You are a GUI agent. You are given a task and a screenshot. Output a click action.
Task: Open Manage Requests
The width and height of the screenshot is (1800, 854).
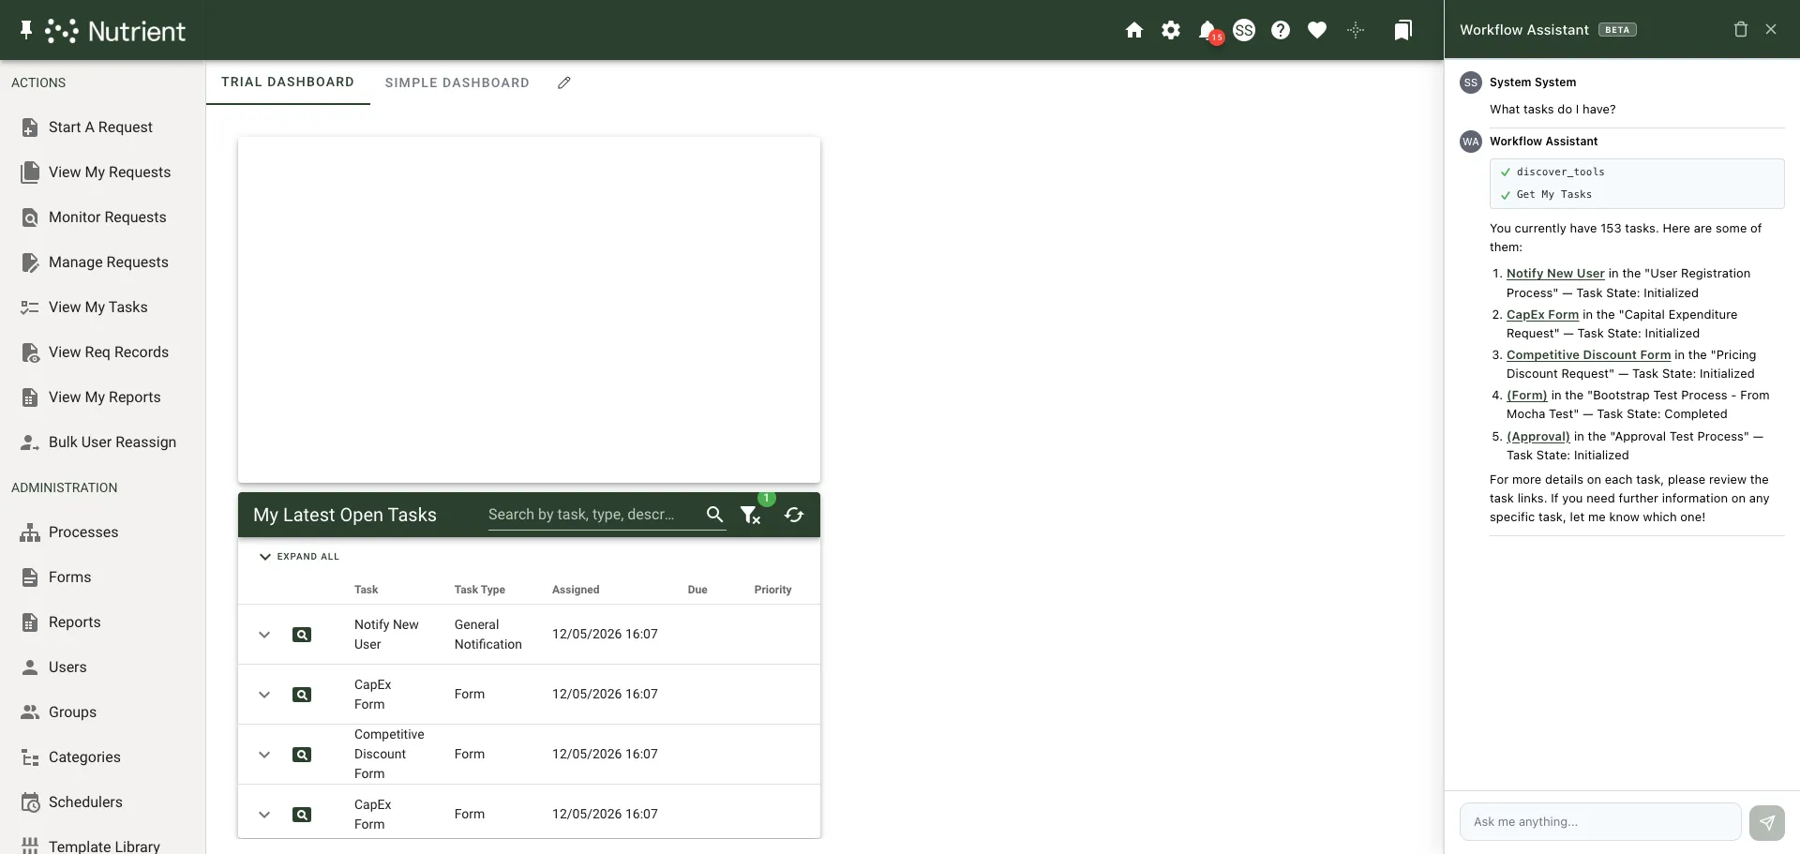[x=102, y=262]
